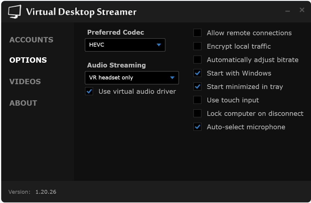Disable Start with Windows
Screen dimensions: 311x203
coord(197,73)
